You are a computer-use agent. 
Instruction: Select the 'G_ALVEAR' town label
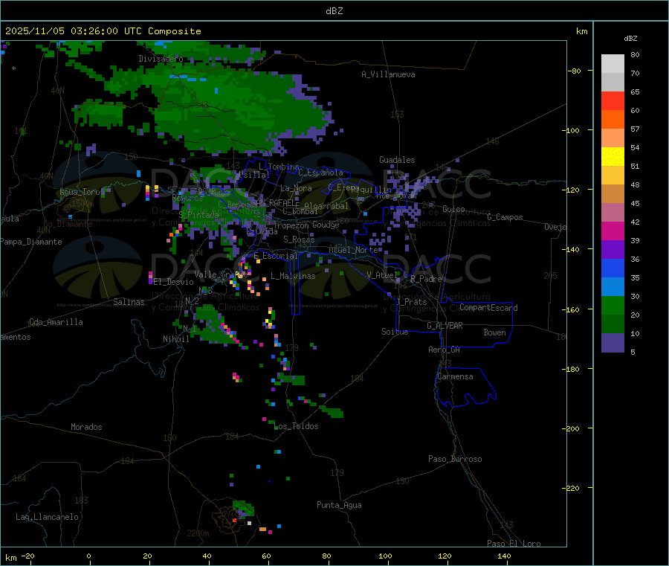pyautogui.click(x=445, y=326)
